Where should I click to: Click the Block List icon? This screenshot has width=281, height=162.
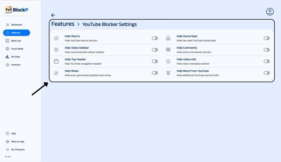[x=7, y=41]
